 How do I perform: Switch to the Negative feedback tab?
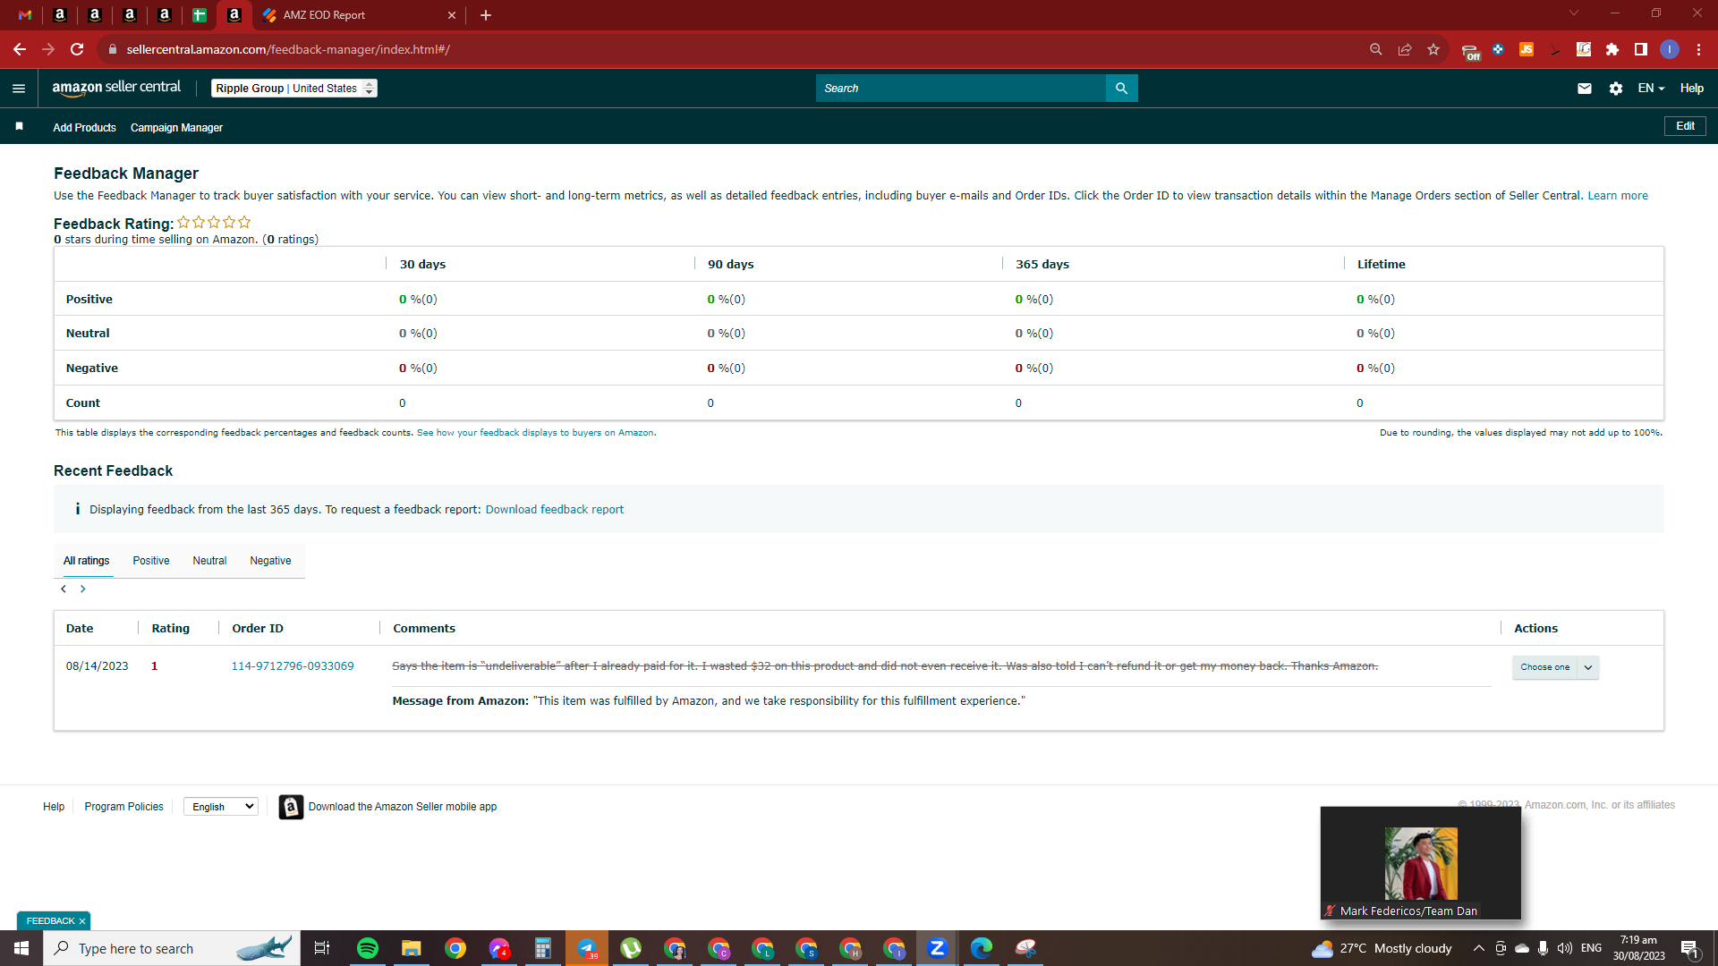pyautogui.click(x=270, y=561)
